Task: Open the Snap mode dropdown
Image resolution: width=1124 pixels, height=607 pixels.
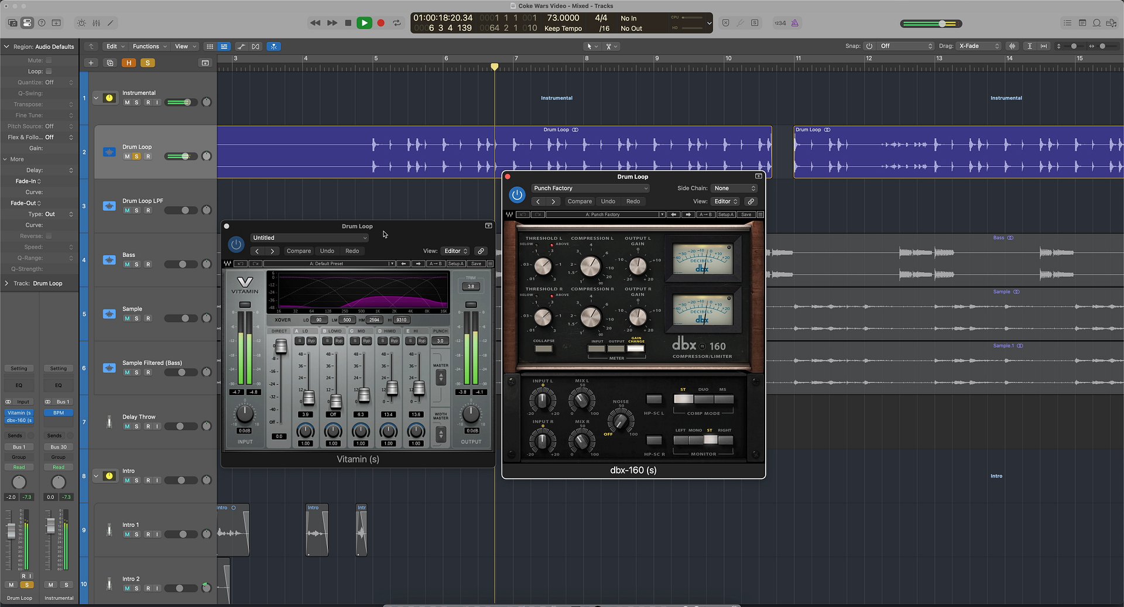Action: coord(906,46)
